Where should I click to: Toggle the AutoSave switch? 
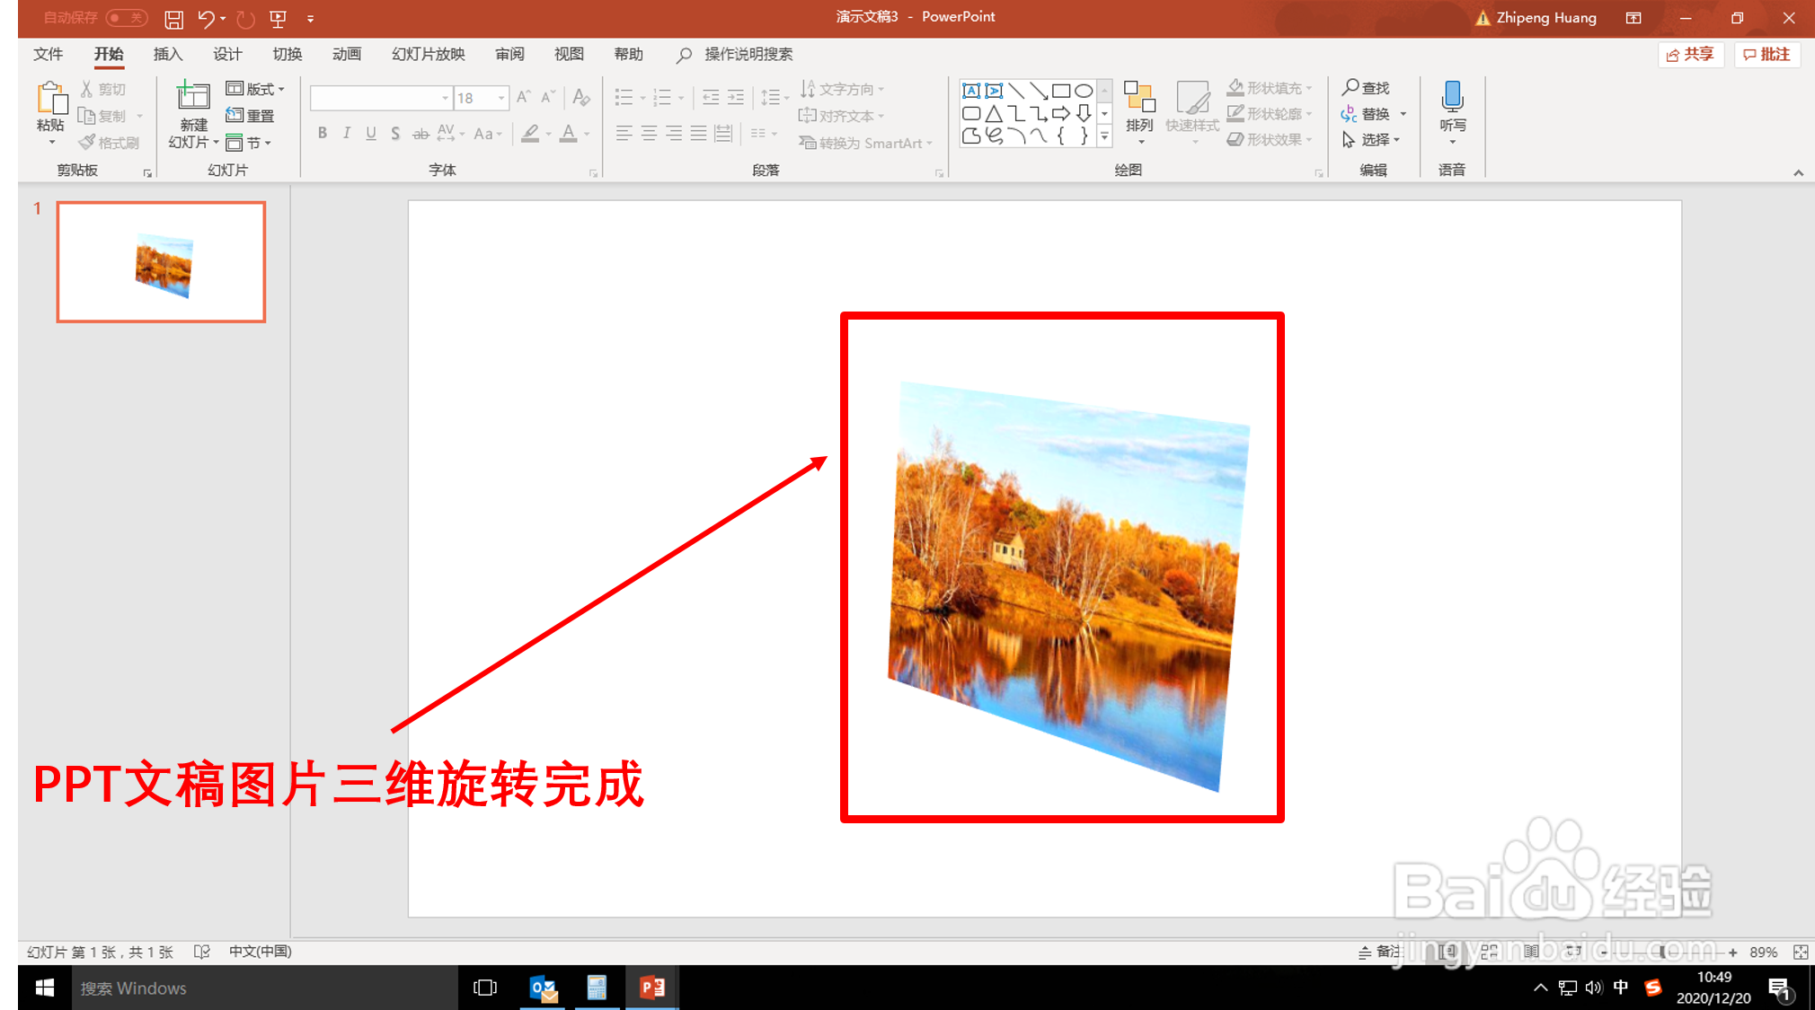pyautogui.click(x=127, y=18)
